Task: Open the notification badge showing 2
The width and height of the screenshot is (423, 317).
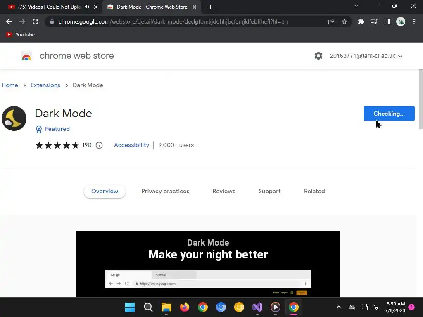Action: coord(411,307)
